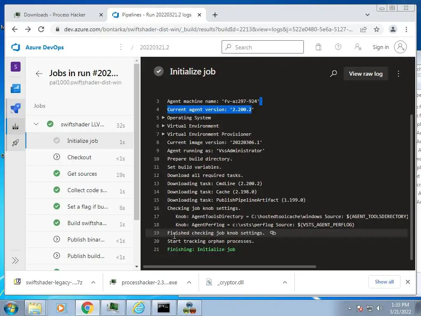Select the Collect code s... step

click(x=80, y=190)
